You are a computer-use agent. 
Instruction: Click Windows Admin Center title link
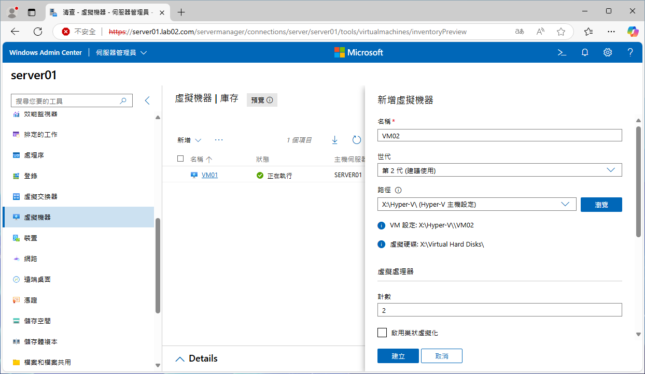point(46,52)
